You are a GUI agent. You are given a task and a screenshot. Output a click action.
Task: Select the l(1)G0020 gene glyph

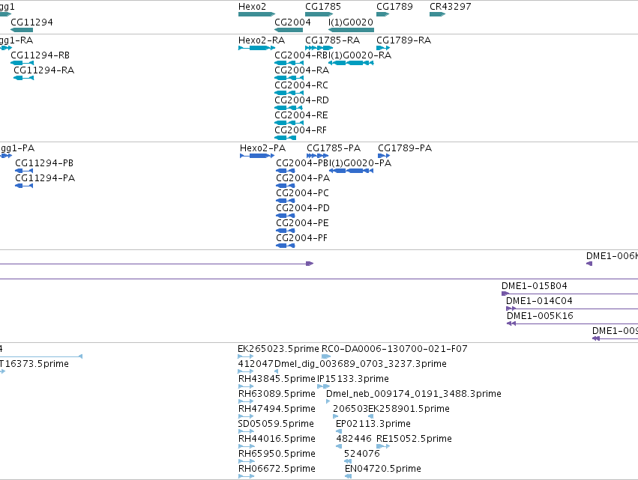click(x=351, y=30)
